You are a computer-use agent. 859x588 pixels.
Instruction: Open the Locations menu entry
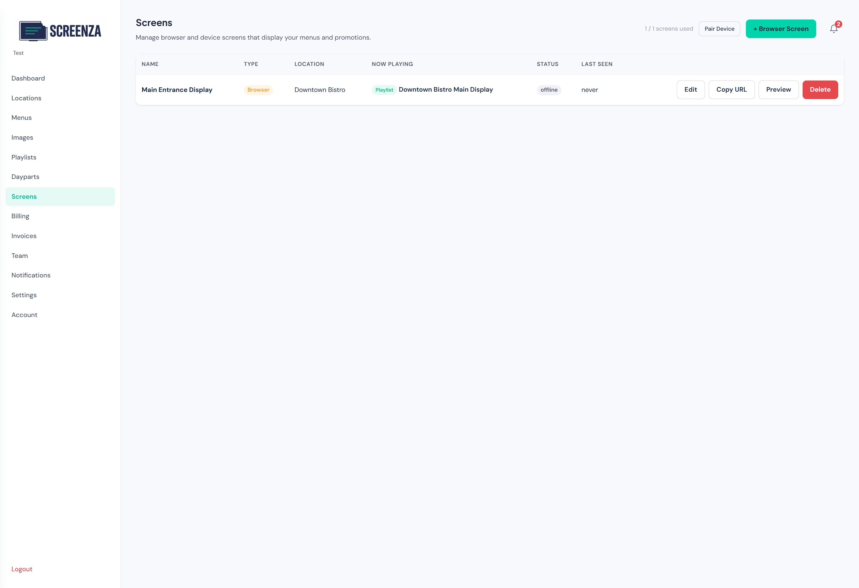26,98
